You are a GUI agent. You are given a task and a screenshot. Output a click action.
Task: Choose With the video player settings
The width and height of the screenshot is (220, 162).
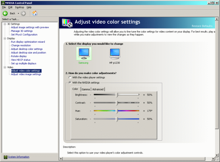(70, 77)
